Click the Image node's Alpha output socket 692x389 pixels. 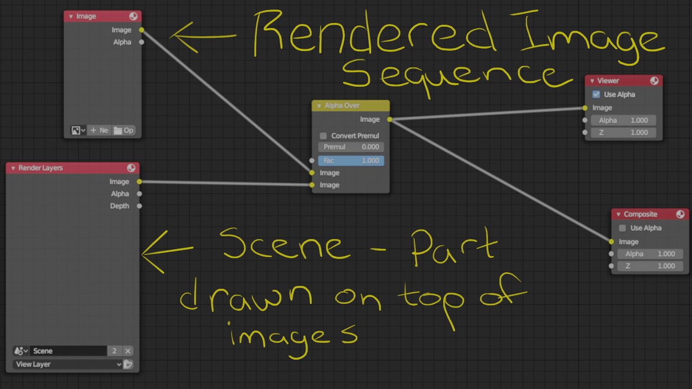coord(142,42)
